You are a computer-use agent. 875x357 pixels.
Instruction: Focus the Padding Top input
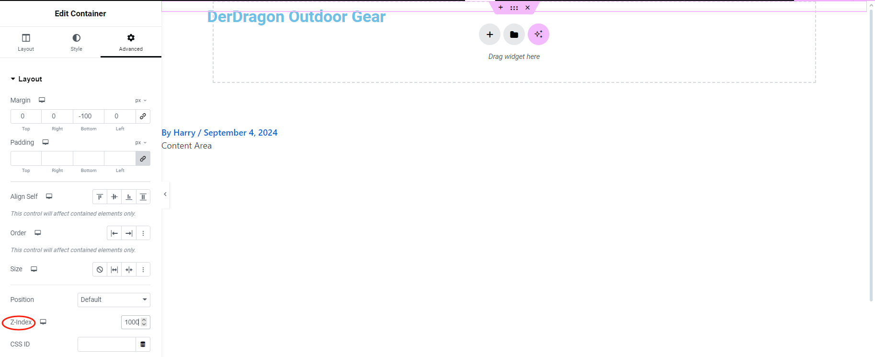pyautogui.click(x=26, y=159)
